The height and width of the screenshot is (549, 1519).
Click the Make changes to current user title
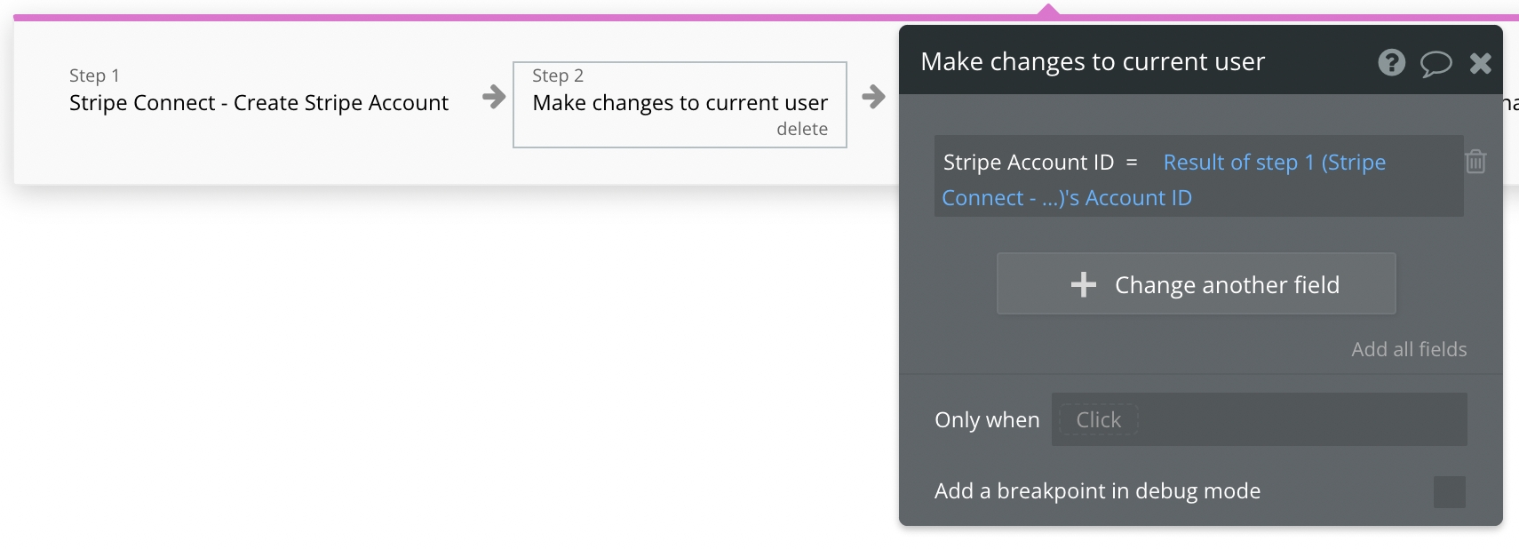1092,61
